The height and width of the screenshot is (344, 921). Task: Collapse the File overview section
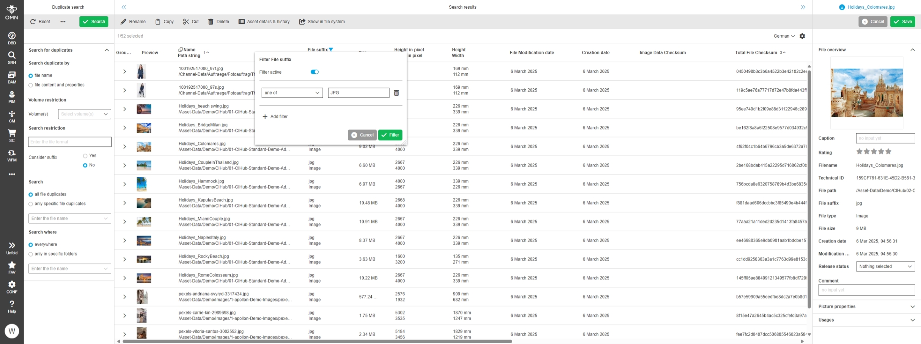913,50
